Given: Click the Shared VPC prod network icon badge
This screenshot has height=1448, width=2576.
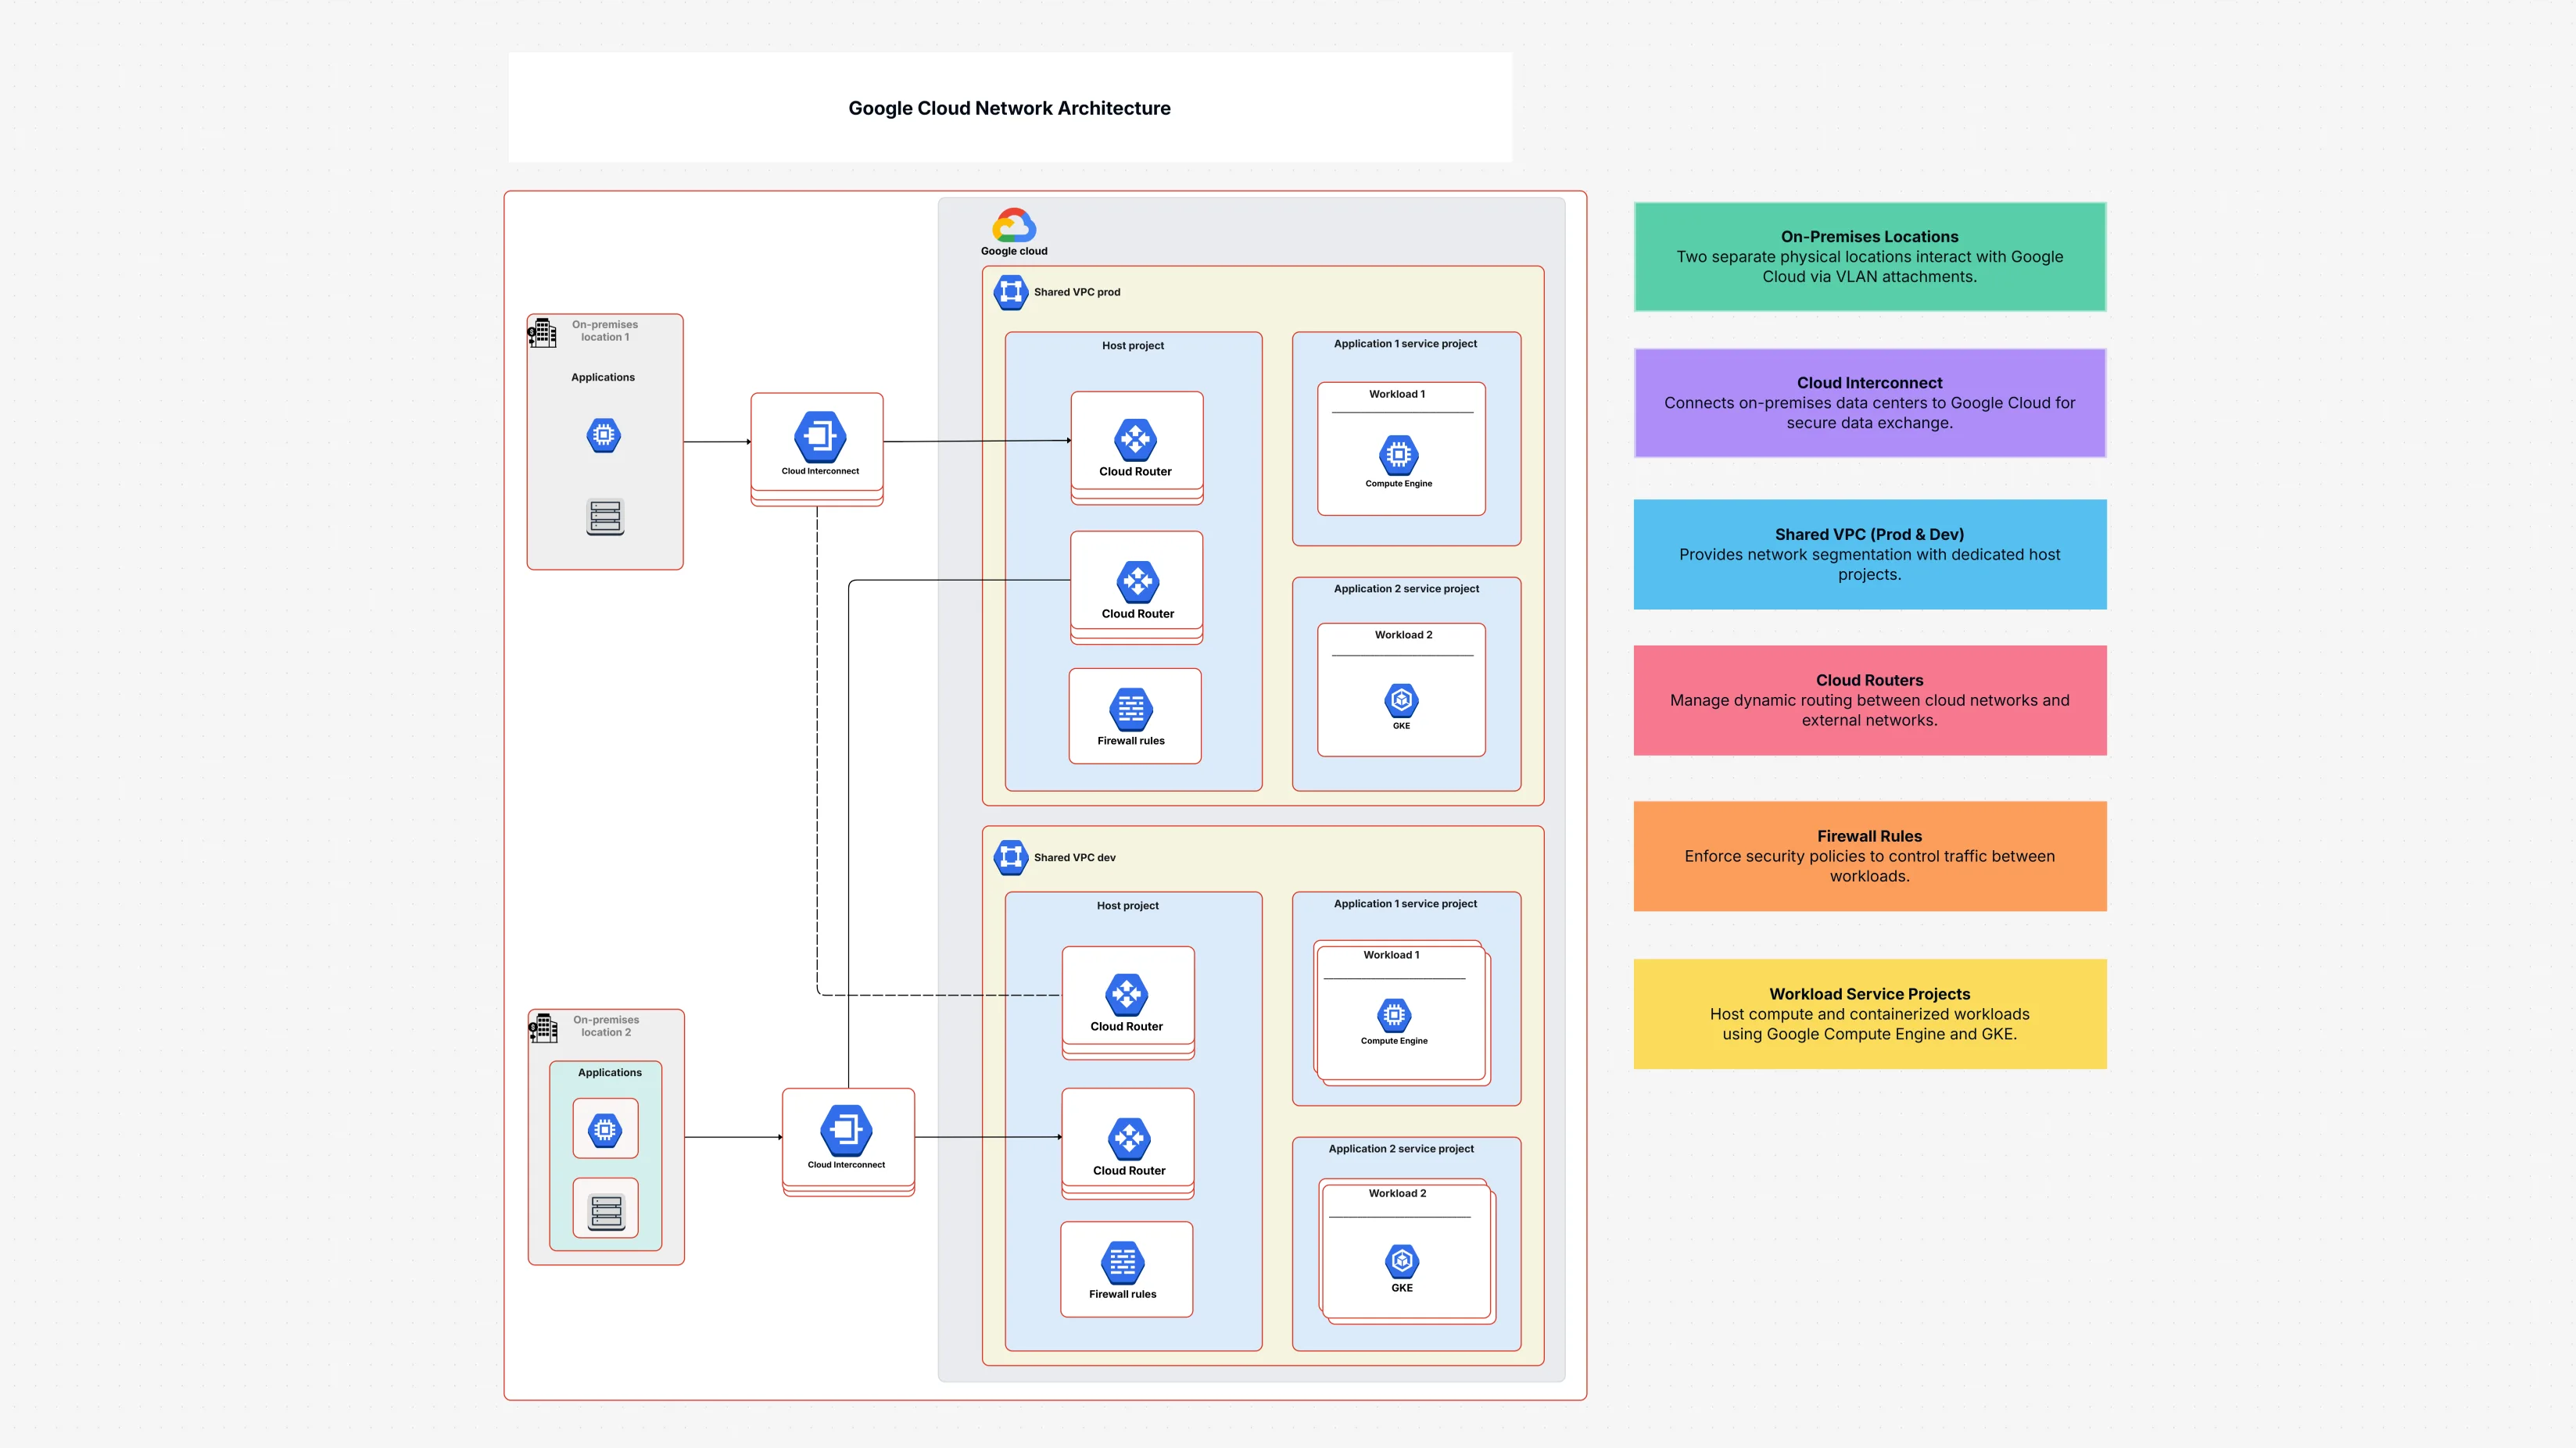Looking at the screenshot, I should 1011,291.
